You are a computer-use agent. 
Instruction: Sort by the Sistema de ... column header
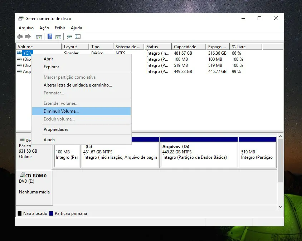click(128, 47)
